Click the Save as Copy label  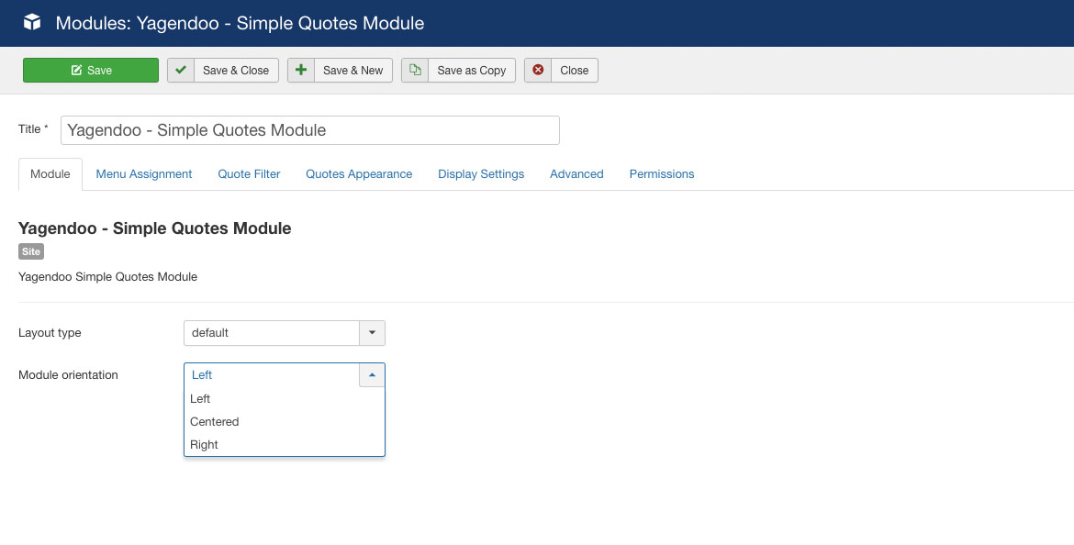(471, 70)
